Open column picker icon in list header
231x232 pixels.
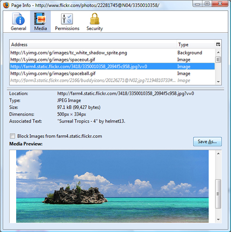click(x=218, y=44)
